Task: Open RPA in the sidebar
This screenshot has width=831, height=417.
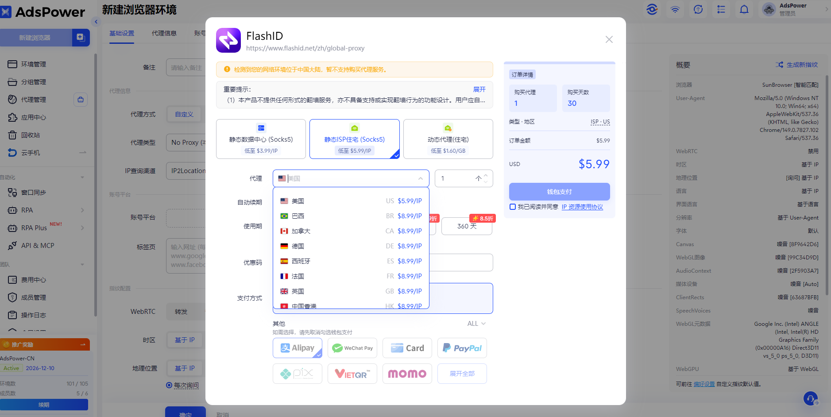Action: click(x=27, y=210)
